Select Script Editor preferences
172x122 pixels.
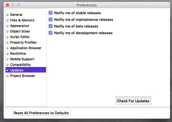tap(20, 37)
